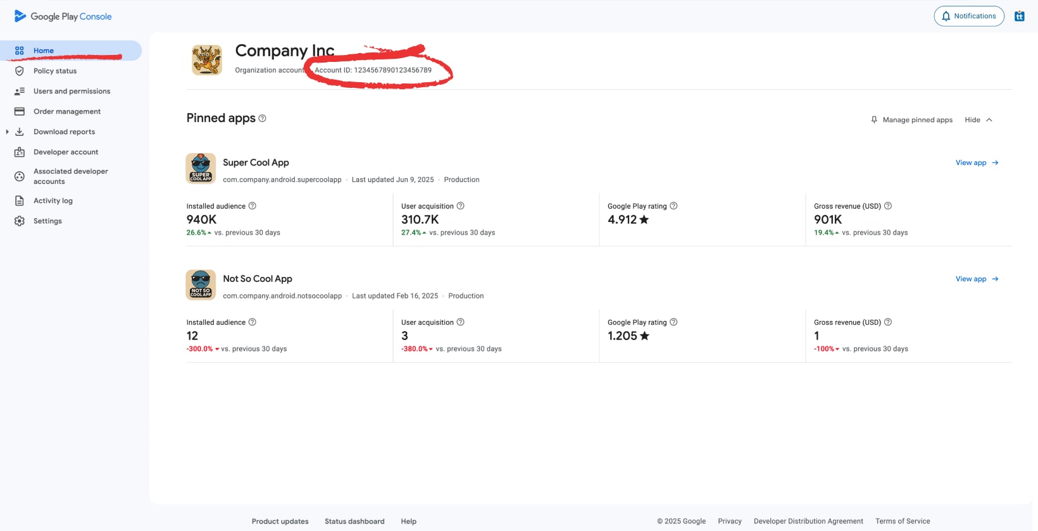Open Policy status page
Viewport: 1038px width, 531px height.
(x=55, y=71)
